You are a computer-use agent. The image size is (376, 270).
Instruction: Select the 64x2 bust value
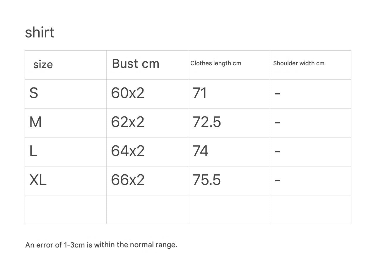click(128, 151)
